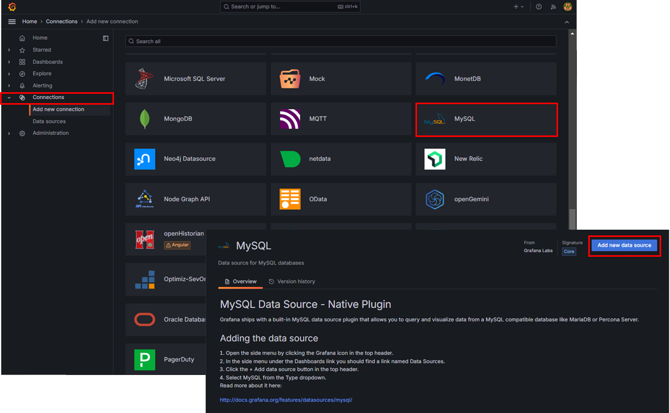Select the MySQL connection card

click(486, 119)
